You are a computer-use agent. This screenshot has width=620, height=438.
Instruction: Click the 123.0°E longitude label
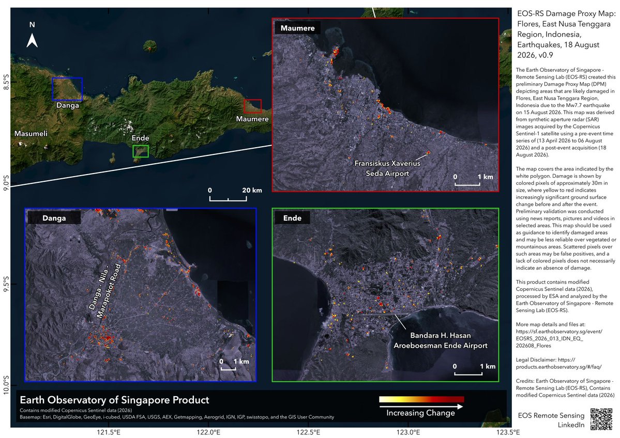pyautogui.click(x=408, y=432)
